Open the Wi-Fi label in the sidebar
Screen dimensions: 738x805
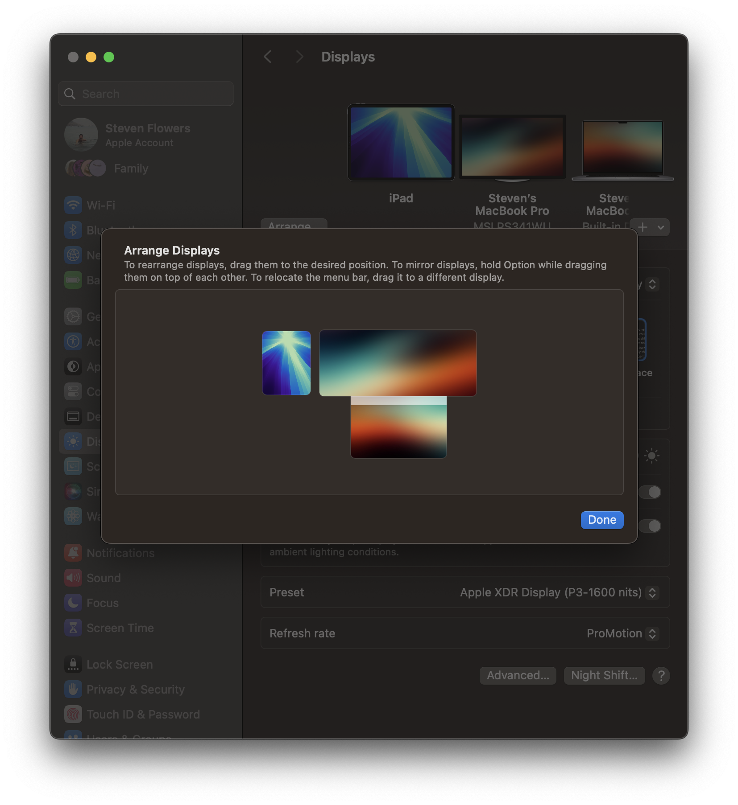101,205
